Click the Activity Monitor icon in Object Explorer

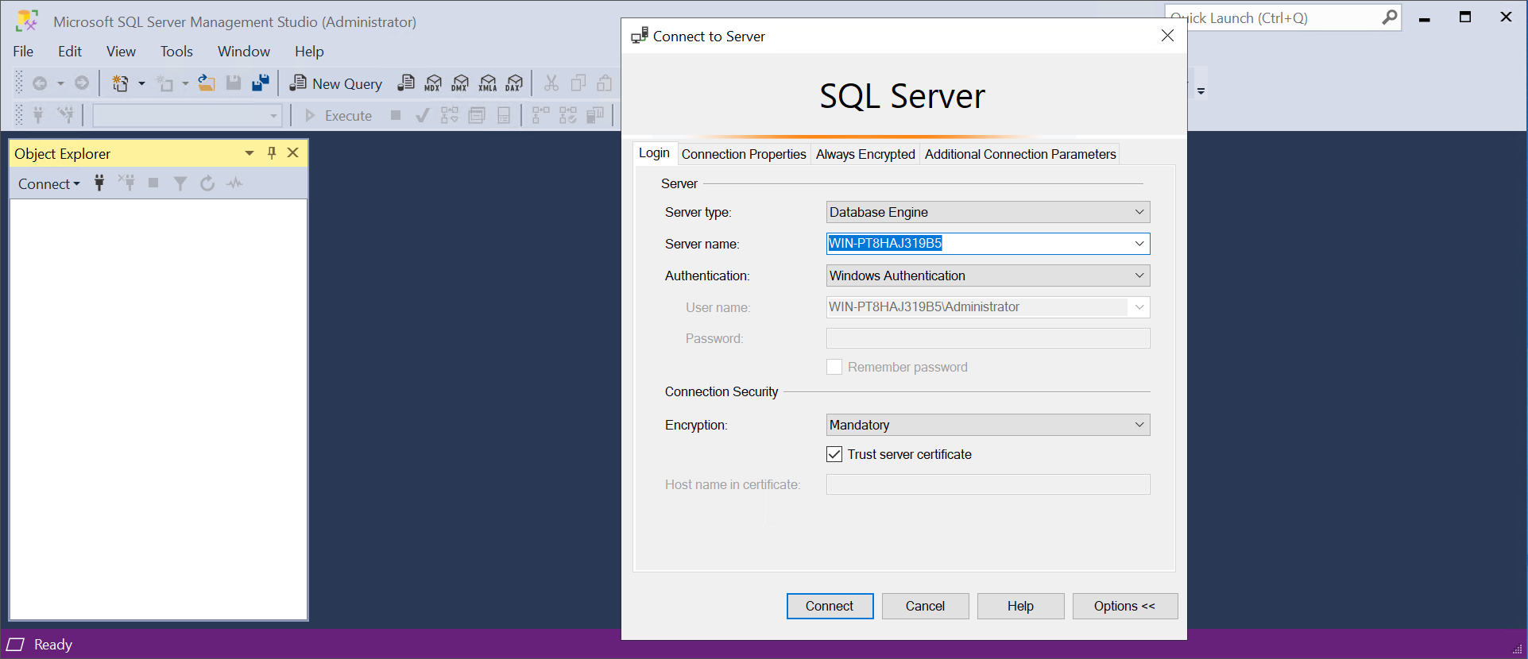(x=234, y=183)
